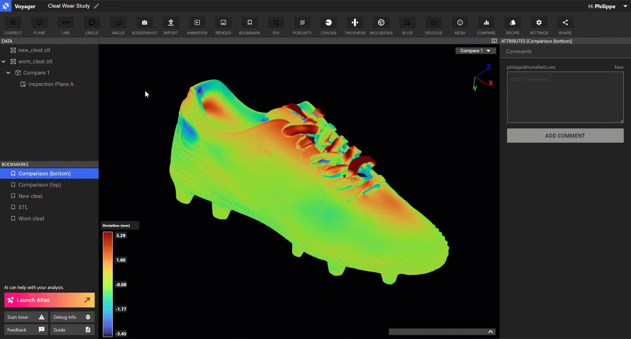631x339 pixels.
Task: Toggle visibility of new_cleat.stl
Action: 13,50
